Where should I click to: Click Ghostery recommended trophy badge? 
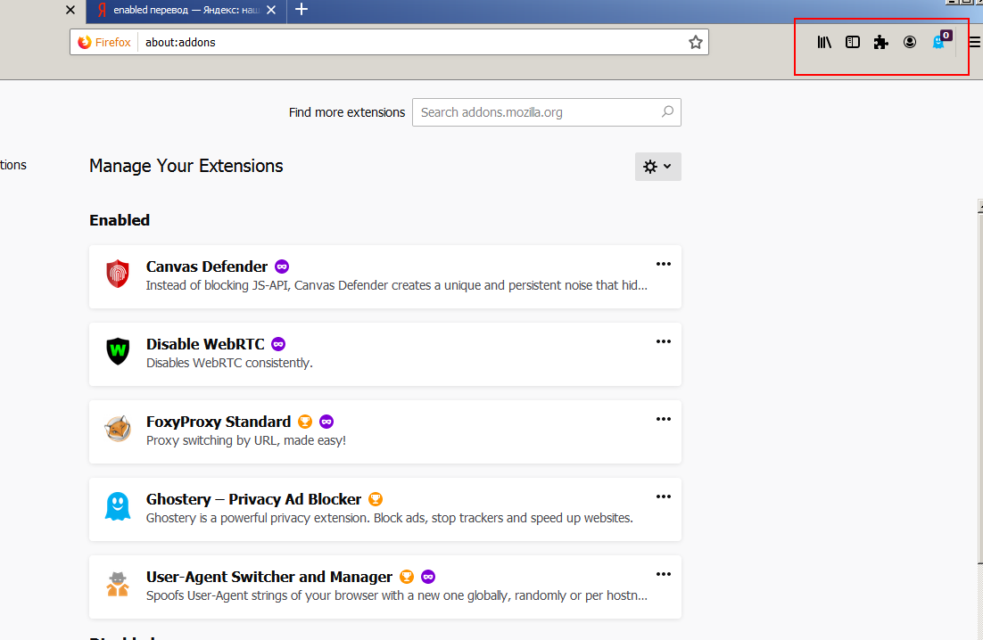click(x=376, y=500)
